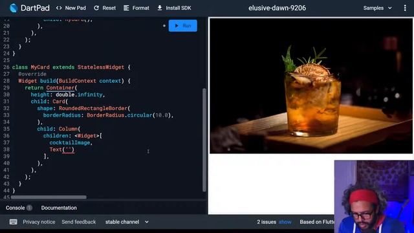Switch to the Documentation tab

[59, 208]
